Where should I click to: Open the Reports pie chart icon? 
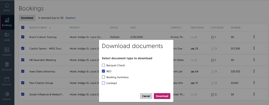tap(7, 94)
